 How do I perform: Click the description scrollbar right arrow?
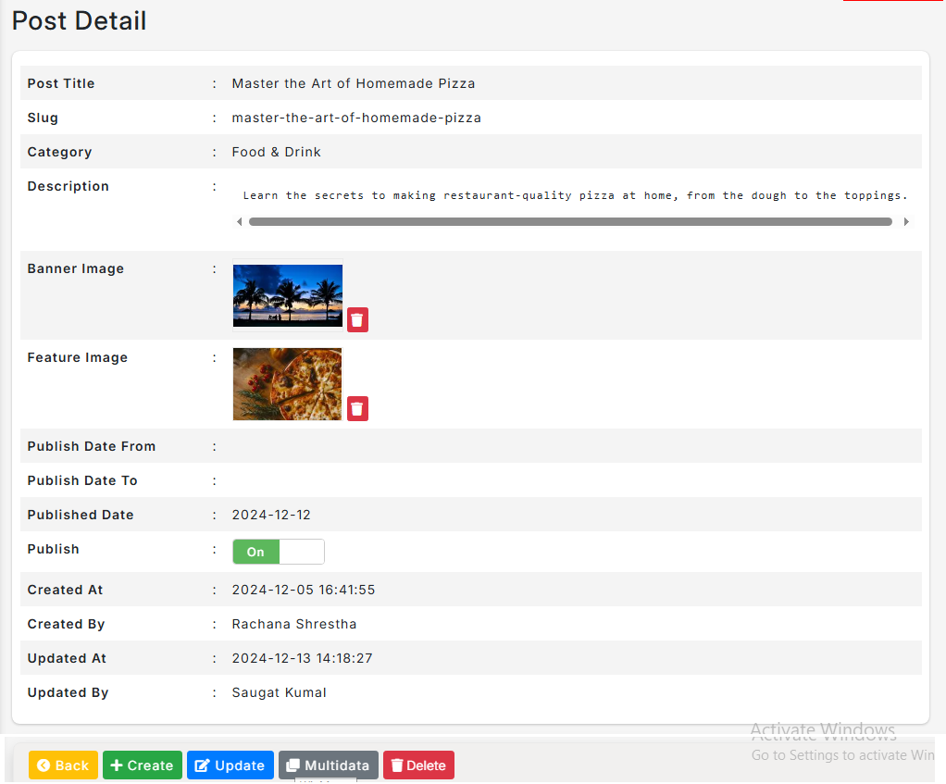tap(906, 222)
